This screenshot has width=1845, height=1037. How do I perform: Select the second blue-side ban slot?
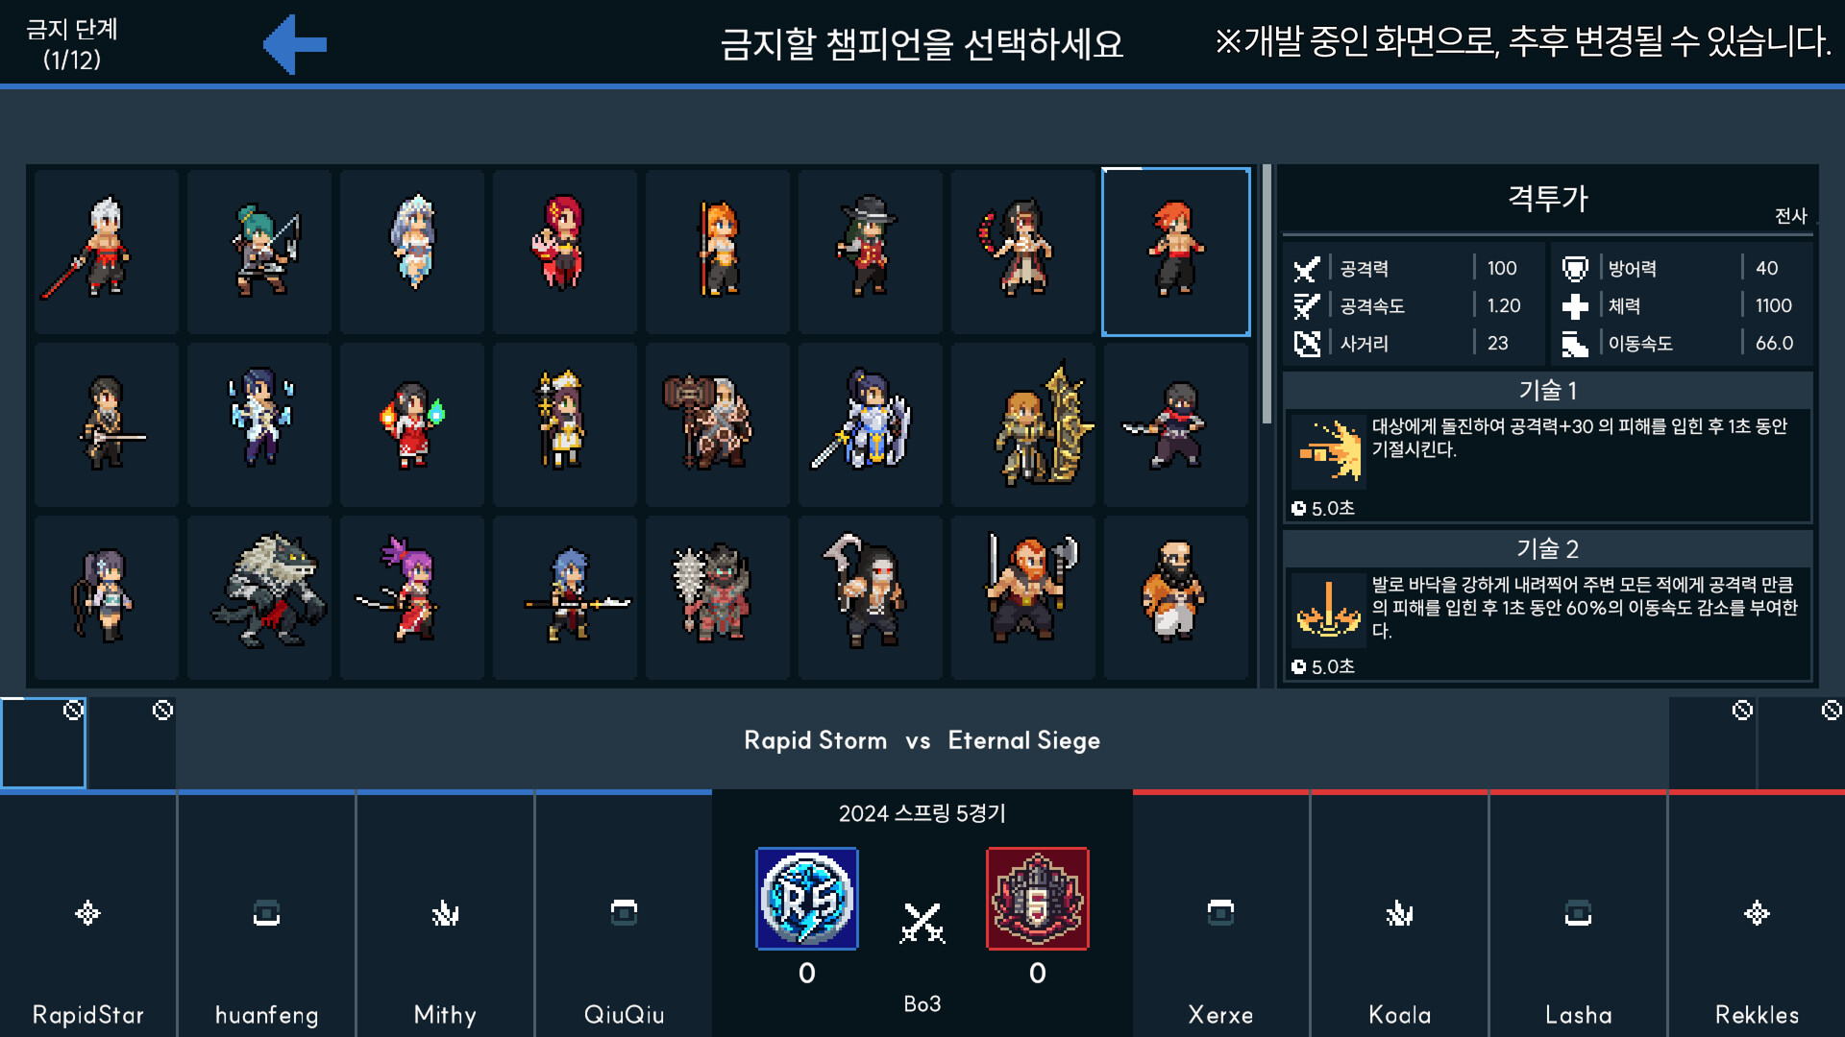[133, 742]
